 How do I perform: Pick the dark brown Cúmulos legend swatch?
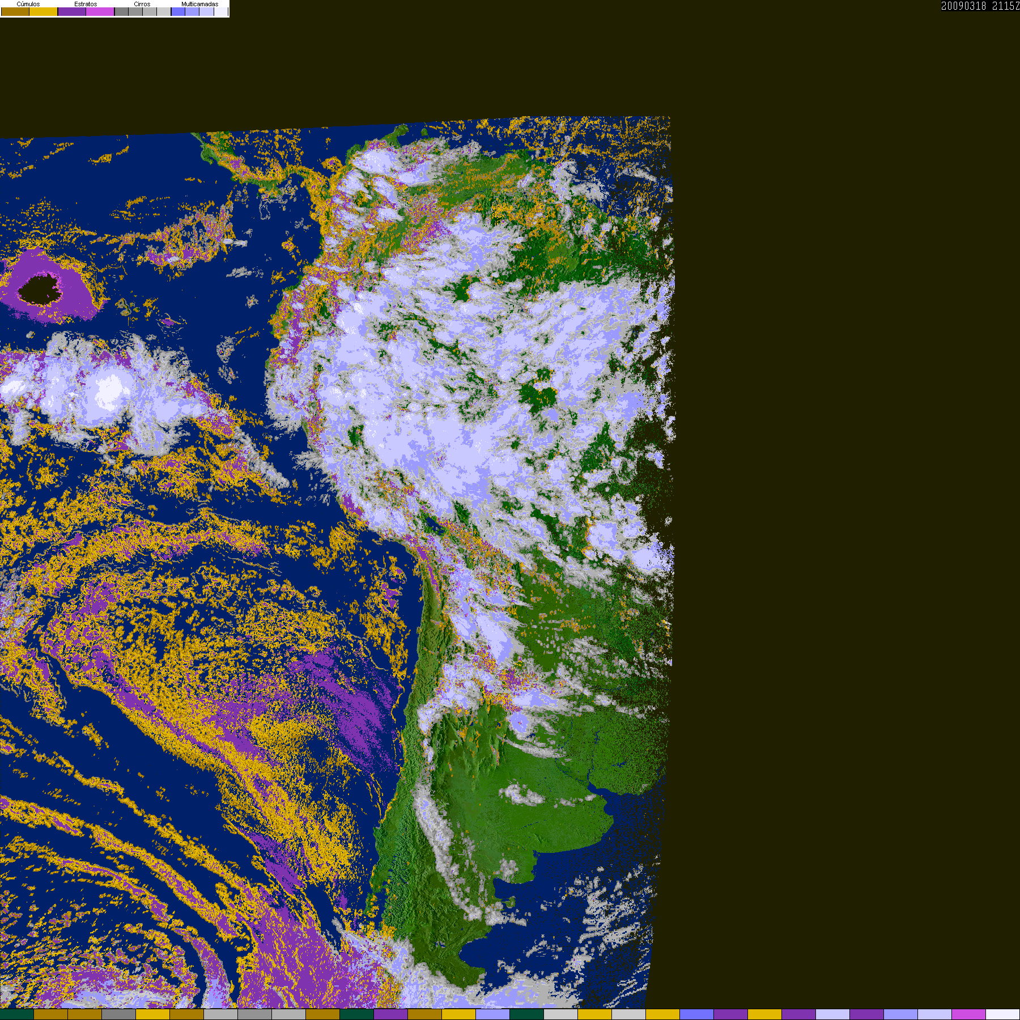click(15, 12)
